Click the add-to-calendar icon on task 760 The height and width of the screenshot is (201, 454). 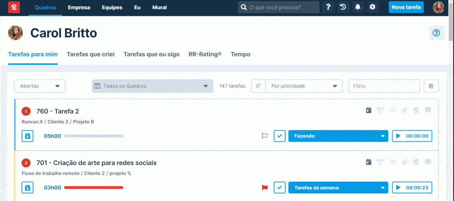(x=27, y=136)
